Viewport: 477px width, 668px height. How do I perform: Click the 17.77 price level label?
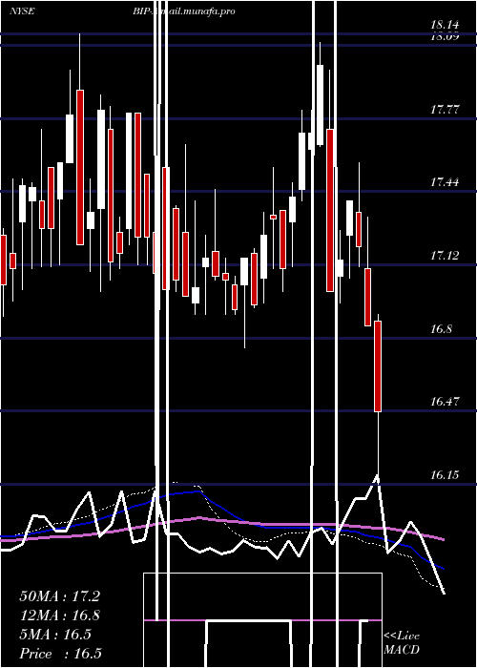[445, 110]
